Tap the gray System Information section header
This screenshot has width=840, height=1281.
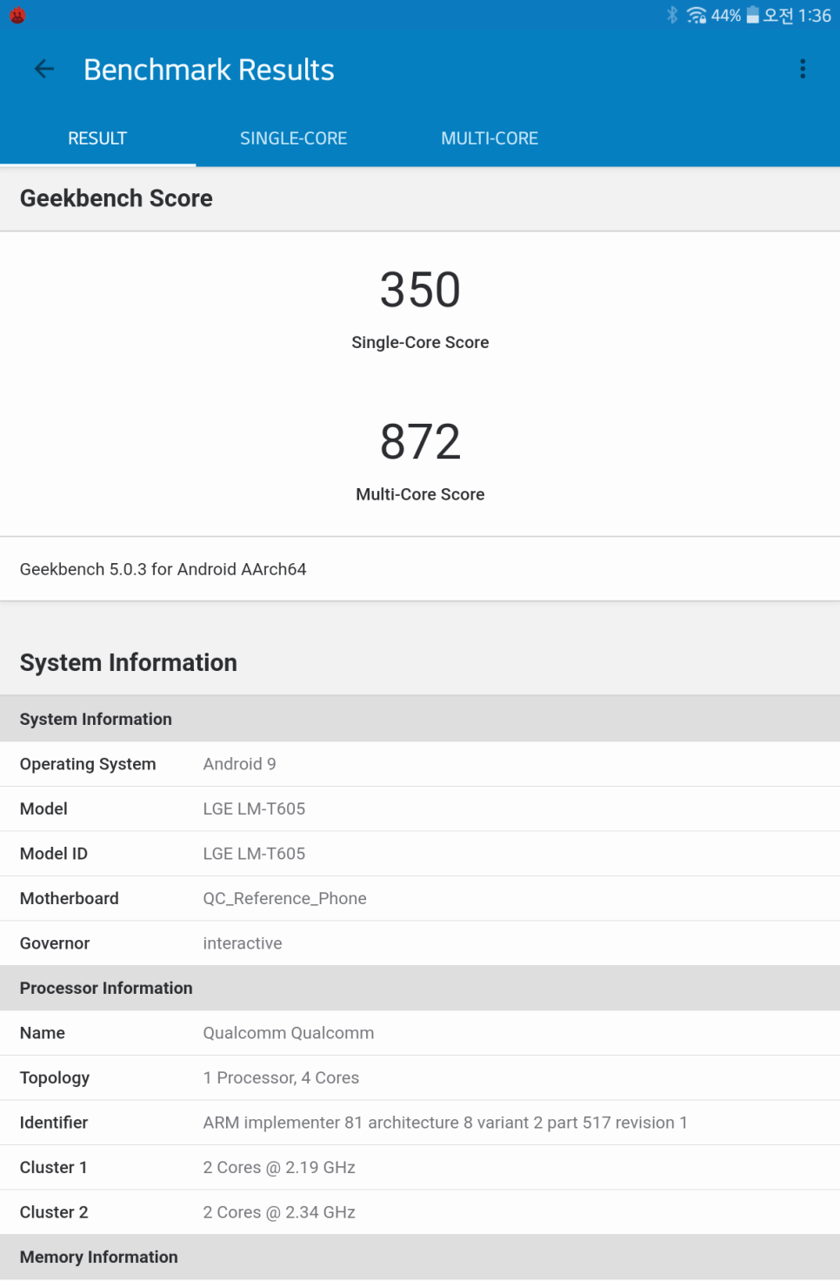(420, 719)
